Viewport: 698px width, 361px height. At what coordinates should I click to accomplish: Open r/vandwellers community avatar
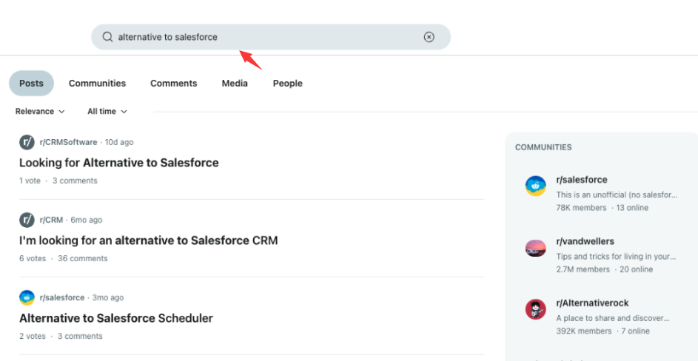[x=535, y=248]
